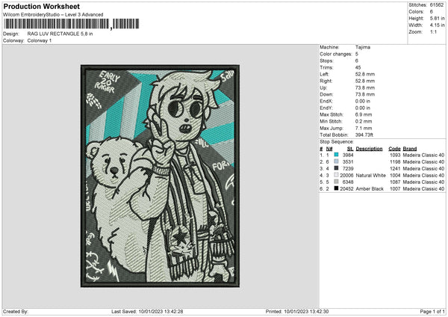The image size is (448, 317).
Task: Click the "Brand" column header
Action: coord(410,149)
